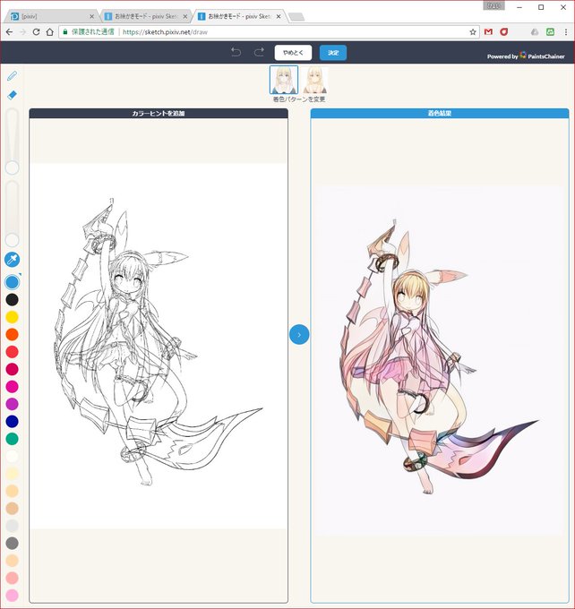This screenshot has height=609, width=575.
Task: Pick the orange color swatch
Action: tap(12, 334)
